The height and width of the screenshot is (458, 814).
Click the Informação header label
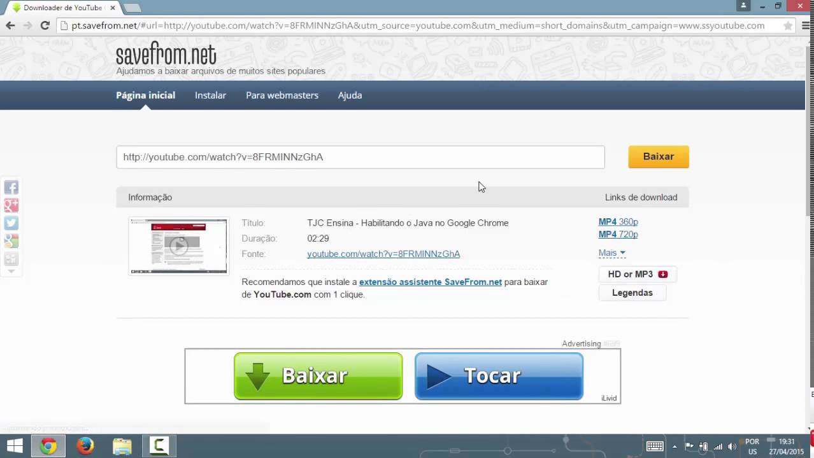tap(150, 197)
